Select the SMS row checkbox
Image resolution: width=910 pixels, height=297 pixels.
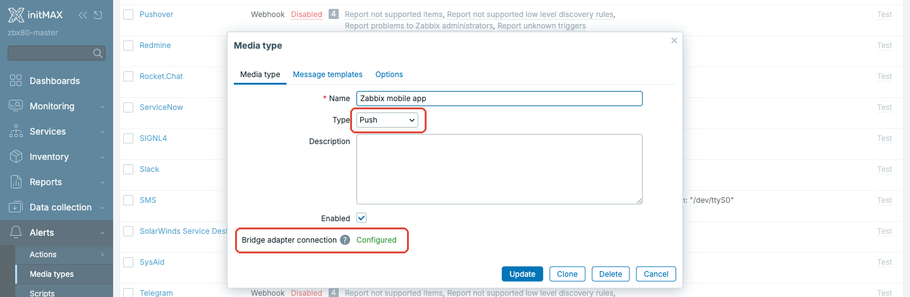(128, 200)
